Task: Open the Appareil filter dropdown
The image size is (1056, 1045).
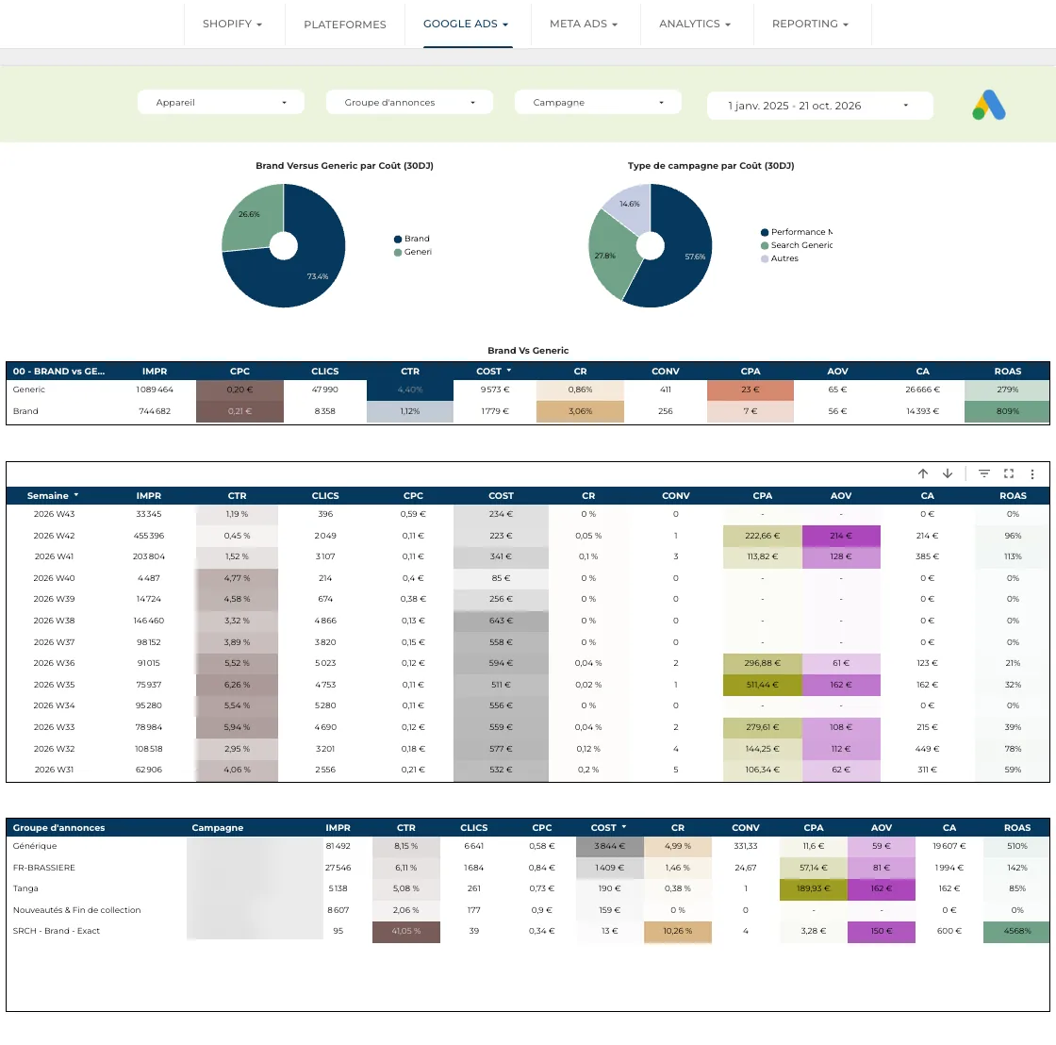Action: click(221, 103)
